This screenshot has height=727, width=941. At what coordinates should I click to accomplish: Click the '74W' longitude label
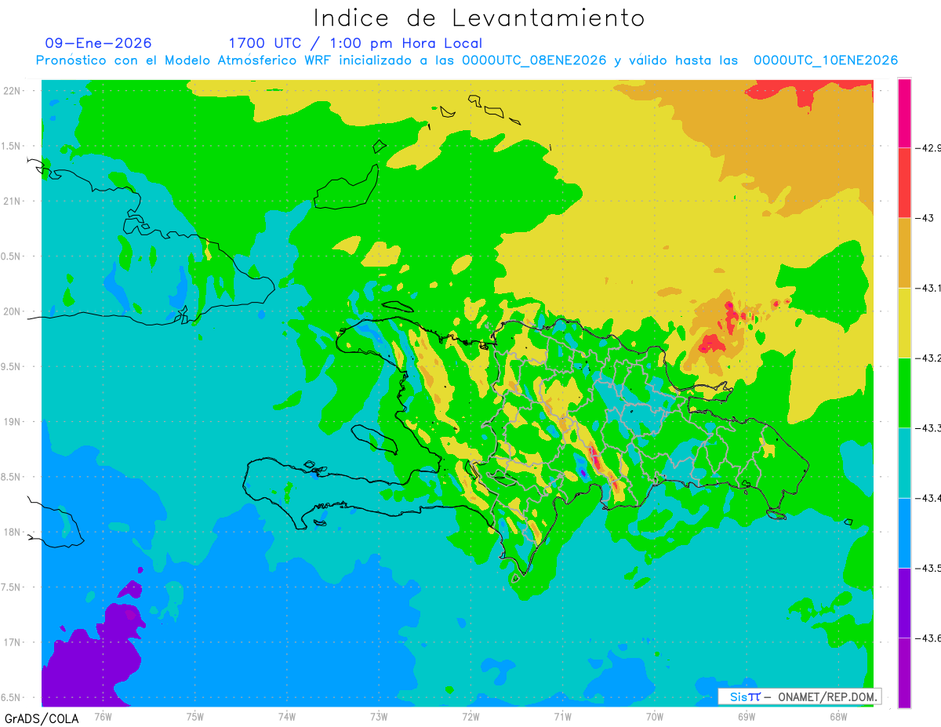(x=287, y=717)
